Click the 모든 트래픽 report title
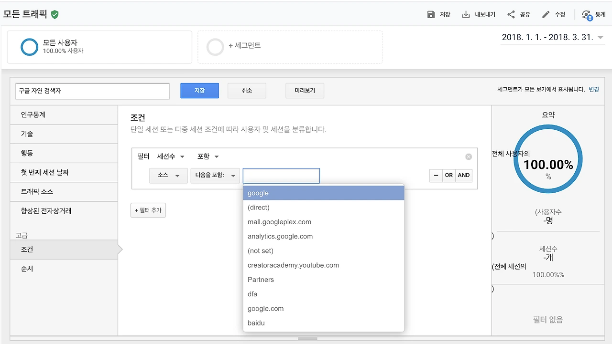 coord(25,14)
